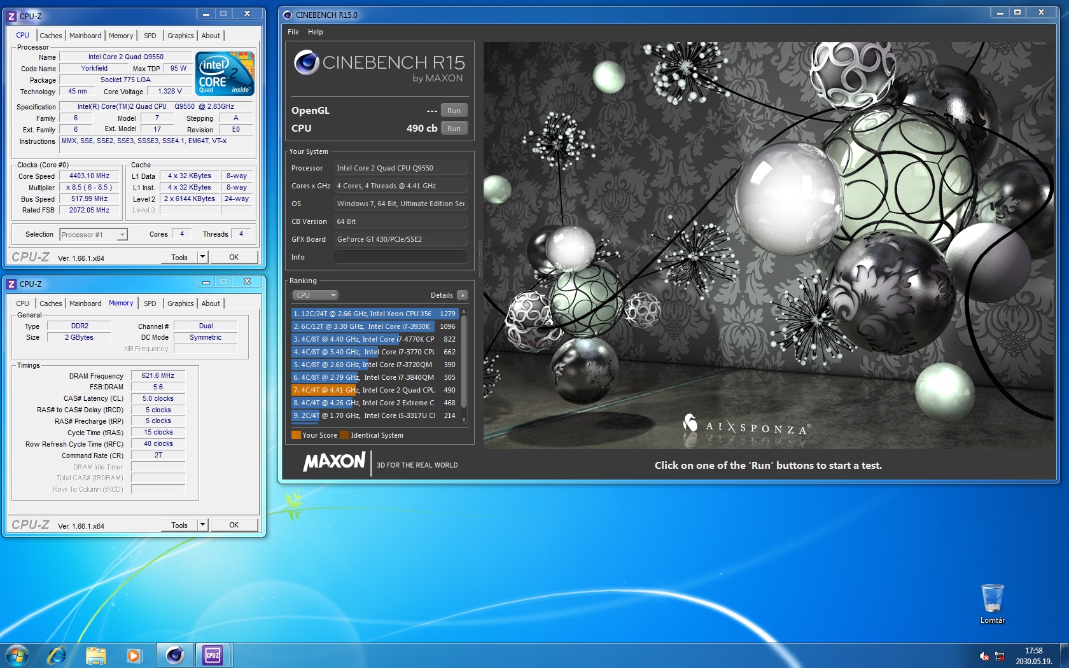This screenshot has width=1069, height=668.
Task: Select ranking row Core 2 Extreme 468
Action: coord(375,403)
